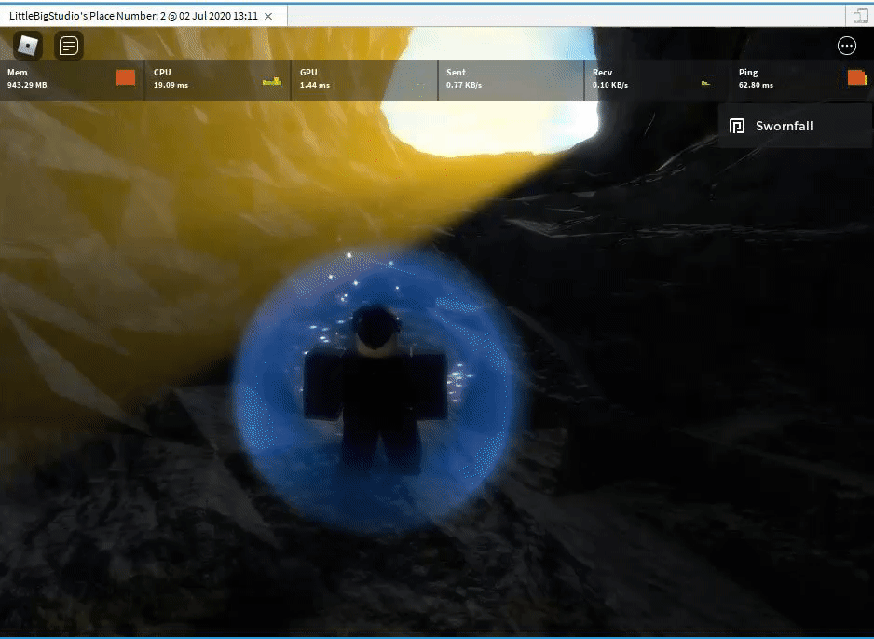
Task: Close the LittleBigStudio's Place tab
Action: (268, 16)
